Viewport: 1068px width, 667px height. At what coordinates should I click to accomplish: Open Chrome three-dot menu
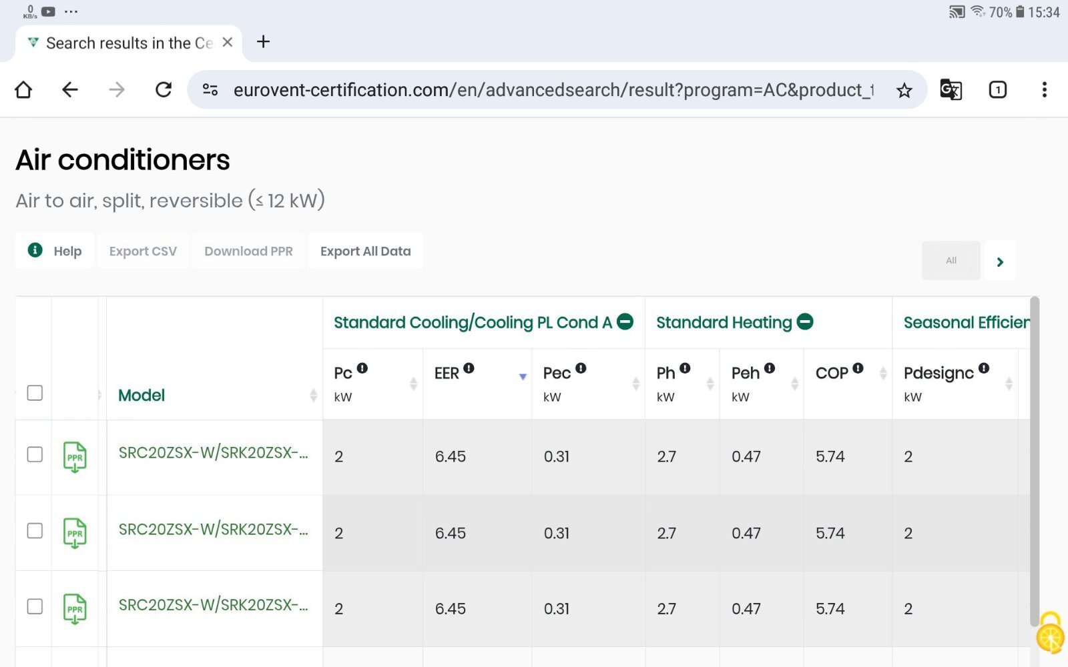1044,89
